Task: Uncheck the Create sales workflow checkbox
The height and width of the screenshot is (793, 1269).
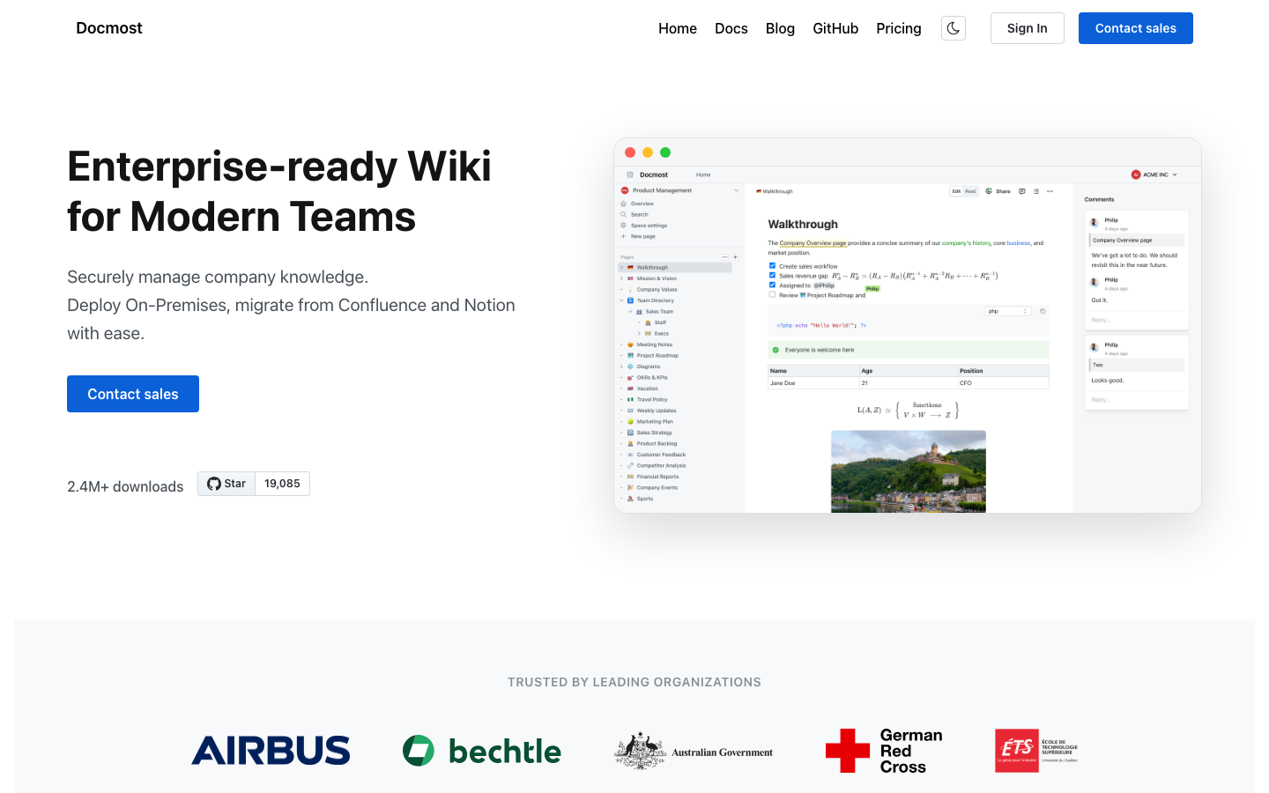Action: pyautogui.click(x=772, y=265)
